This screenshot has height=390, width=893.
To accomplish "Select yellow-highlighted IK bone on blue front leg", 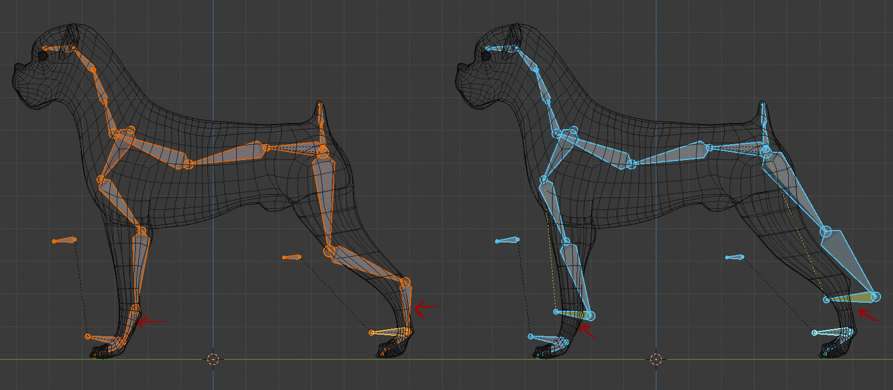I will pos(574,314).
